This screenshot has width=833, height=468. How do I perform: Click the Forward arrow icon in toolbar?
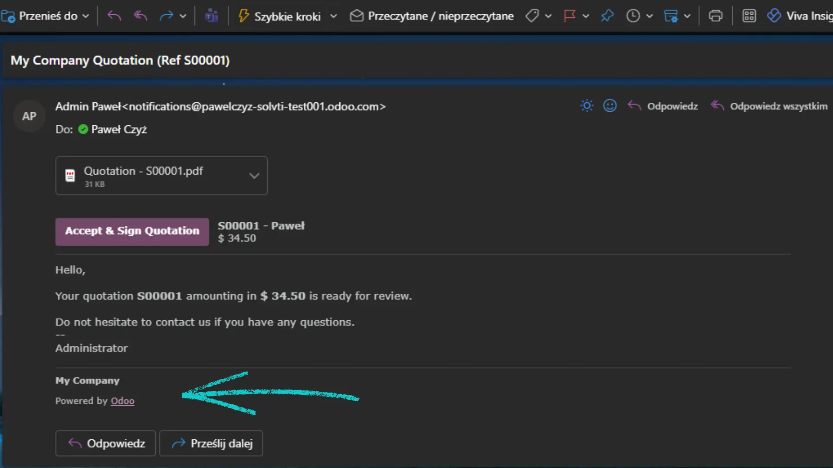(x=166, y=16)
